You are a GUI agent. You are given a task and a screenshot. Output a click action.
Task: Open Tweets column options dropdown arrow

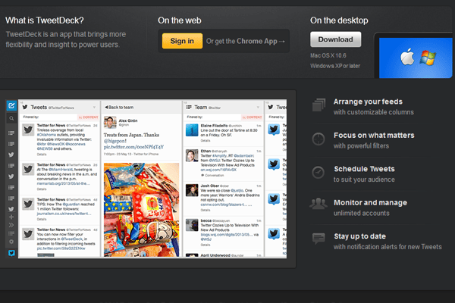pyautogui.click(x=94, y=108)
